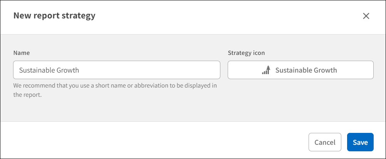Close the New report strategy dialog
386x159 pixels.
click(x=366, y=16)
